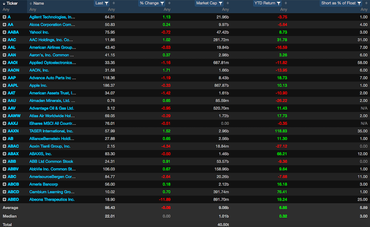Open the ABCB ticker link
370x227 pixels.
[x=13, y=184]
